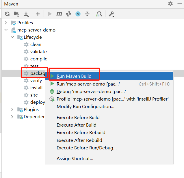Collapse the Lifecycle node
Image resolution: width=184 pixels, height=178 pixels.
pyautogui.click(x=12, y=37)
